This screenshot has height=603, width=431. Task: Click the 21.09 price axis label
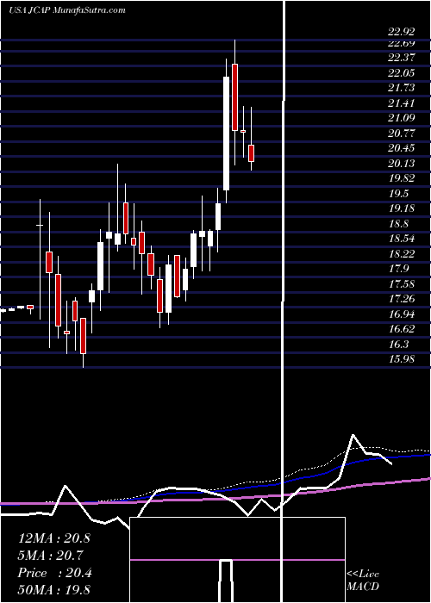pyautogui.click(x=402, y=118)
